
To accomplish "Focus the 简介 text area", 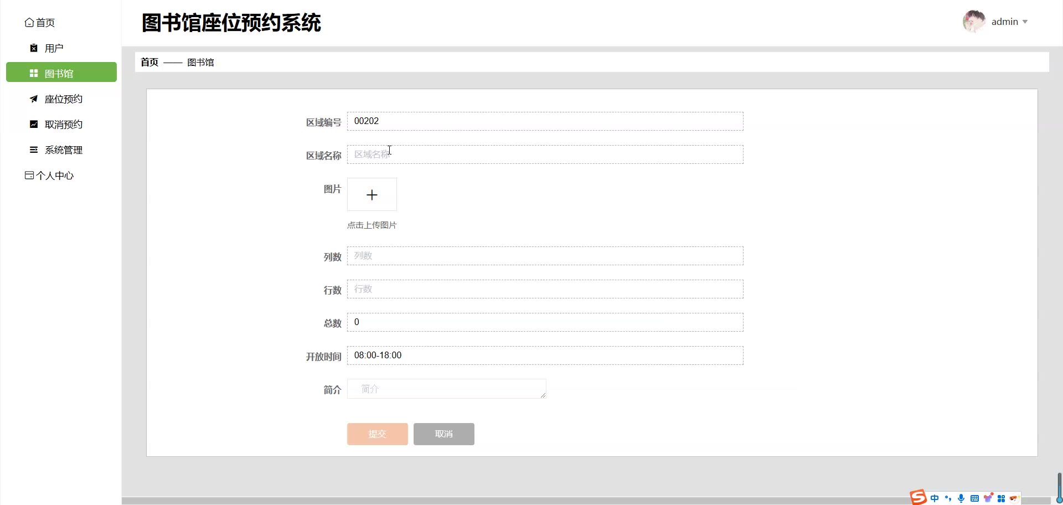I will pyautogui.click(x=447, y=389).
